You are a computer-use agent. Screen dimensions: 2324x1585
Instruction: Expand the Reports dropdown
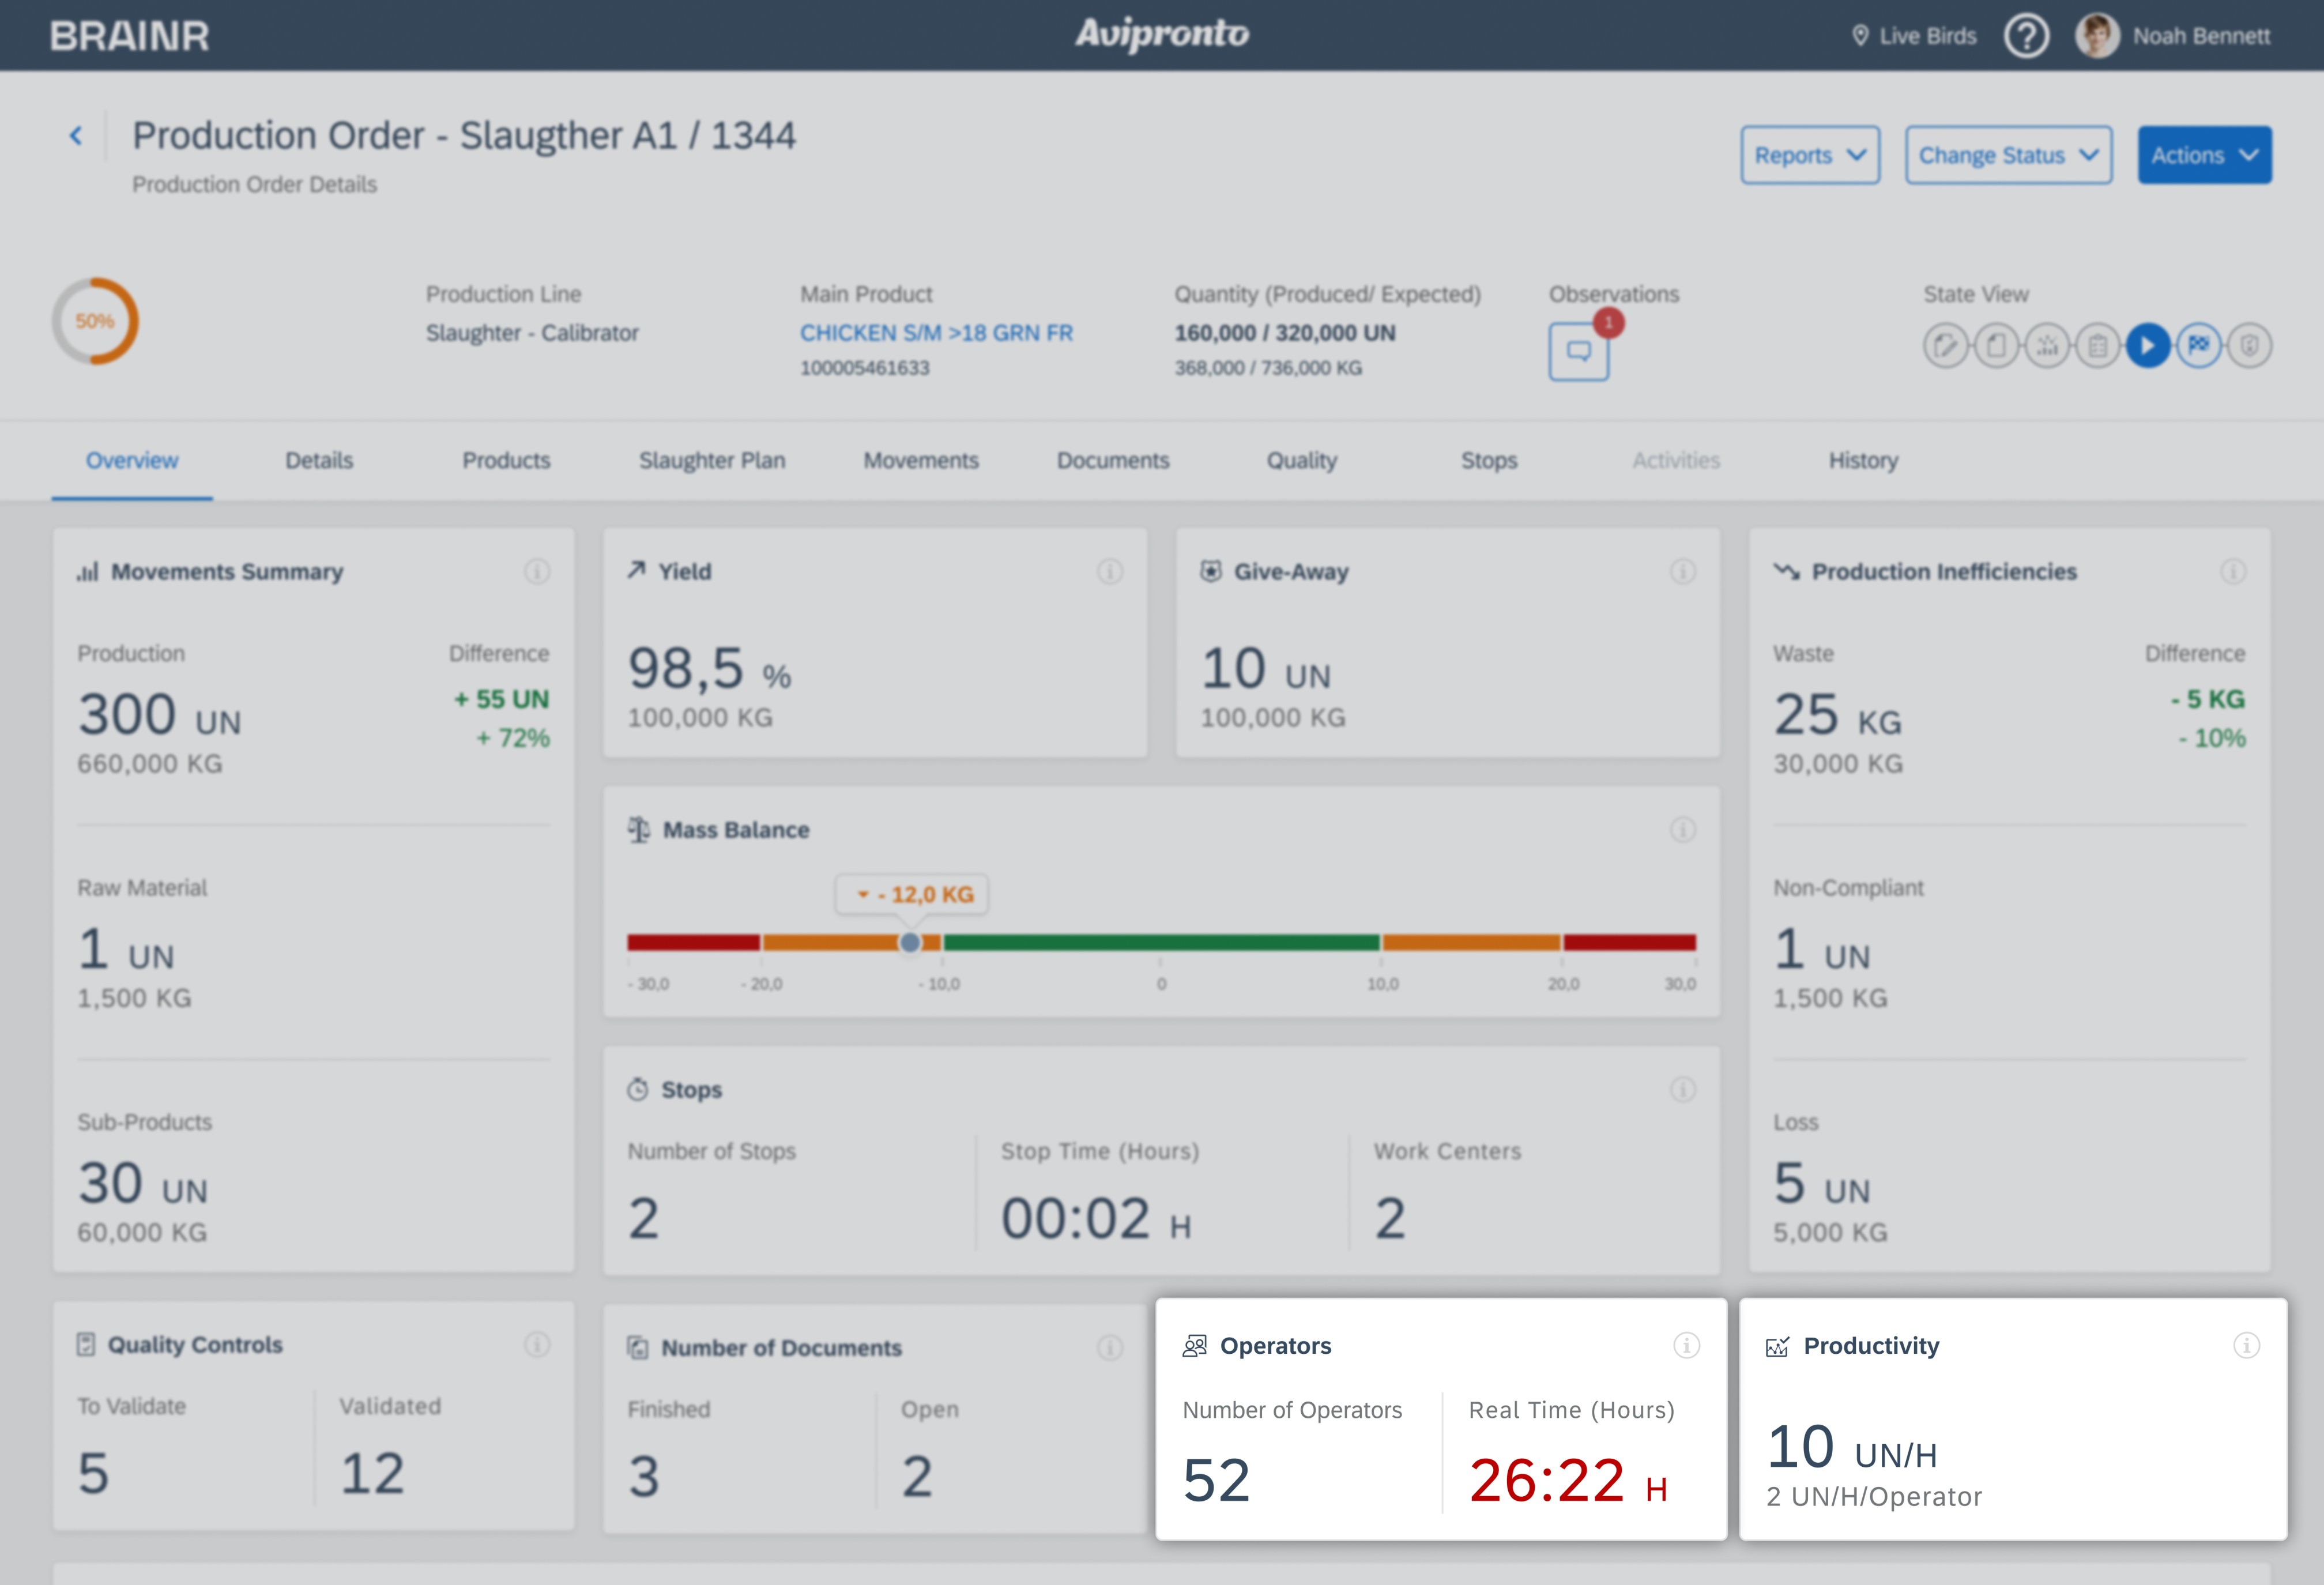click(1810, 155)
